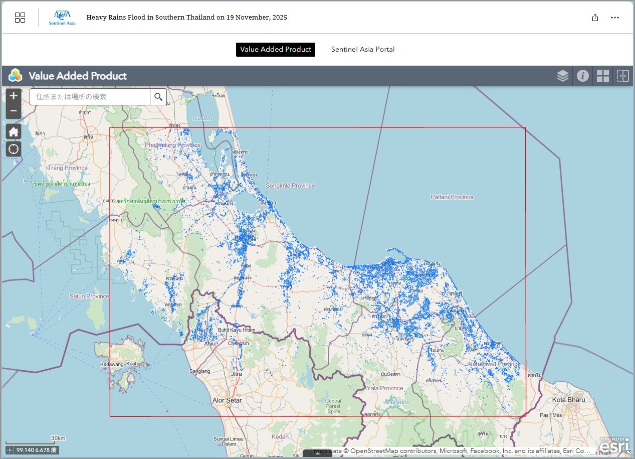Toggle the coordinate capture button
The height and width of the screenshot is (459, 635).
[x=10, y=450]
